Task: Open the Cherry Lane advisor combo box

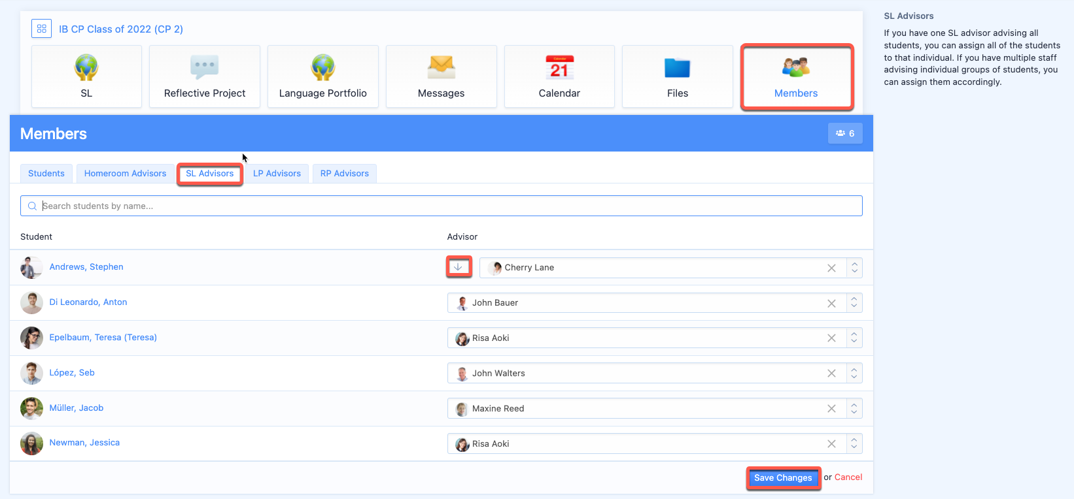Action: click(x=670, y=268)
